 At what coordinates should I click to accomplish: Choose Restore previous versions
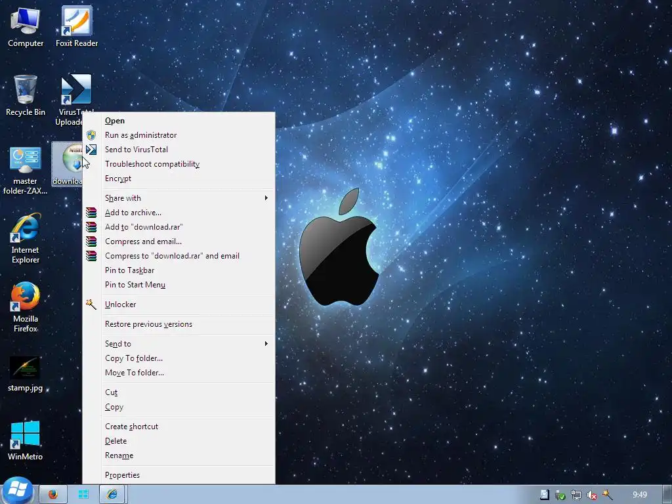coord(178,324)
